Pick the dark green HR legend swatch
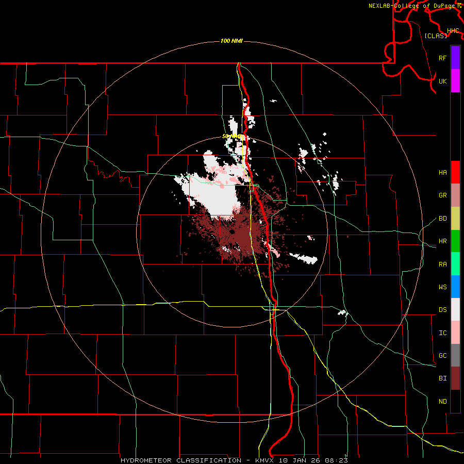The image size is (464, 464). coord(455,241)
